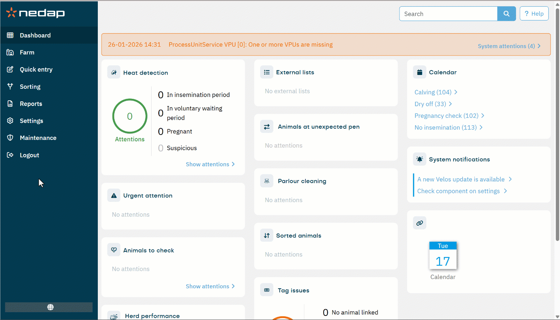Click the Animals at unexpected pen arrows icon

[267, 127]
